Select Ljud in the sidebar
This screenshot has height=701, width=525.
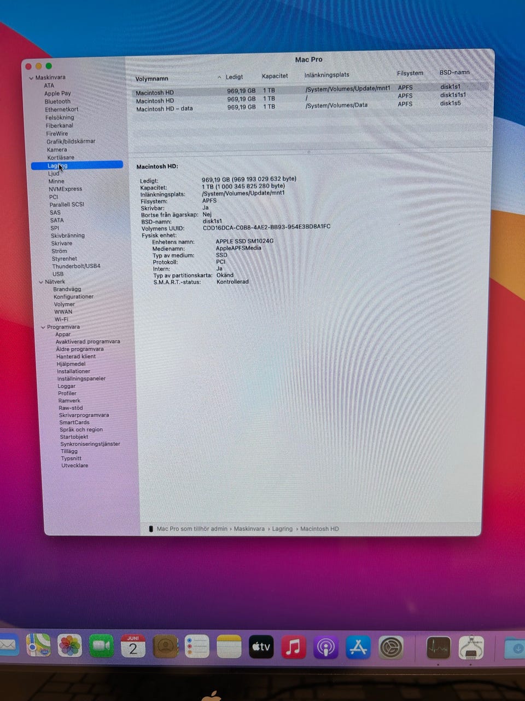pos(54,174)
